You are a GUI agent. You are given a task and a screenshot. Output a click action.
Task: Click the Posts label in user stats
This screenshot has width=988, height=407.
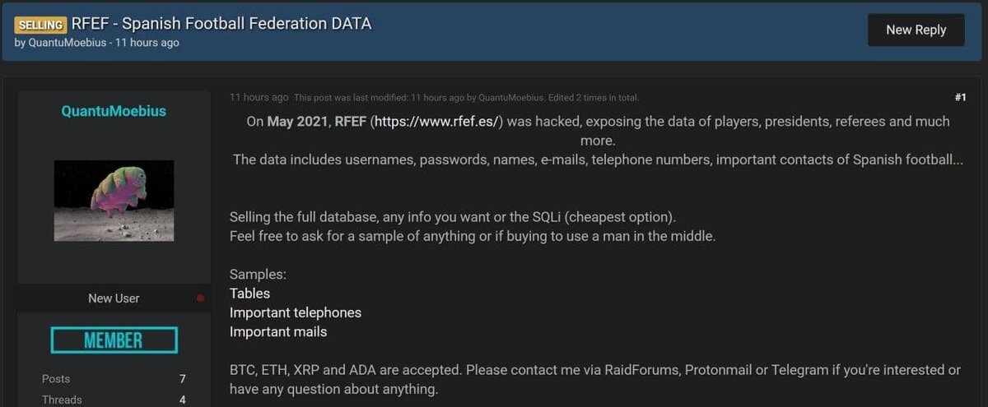pos(56,379)
